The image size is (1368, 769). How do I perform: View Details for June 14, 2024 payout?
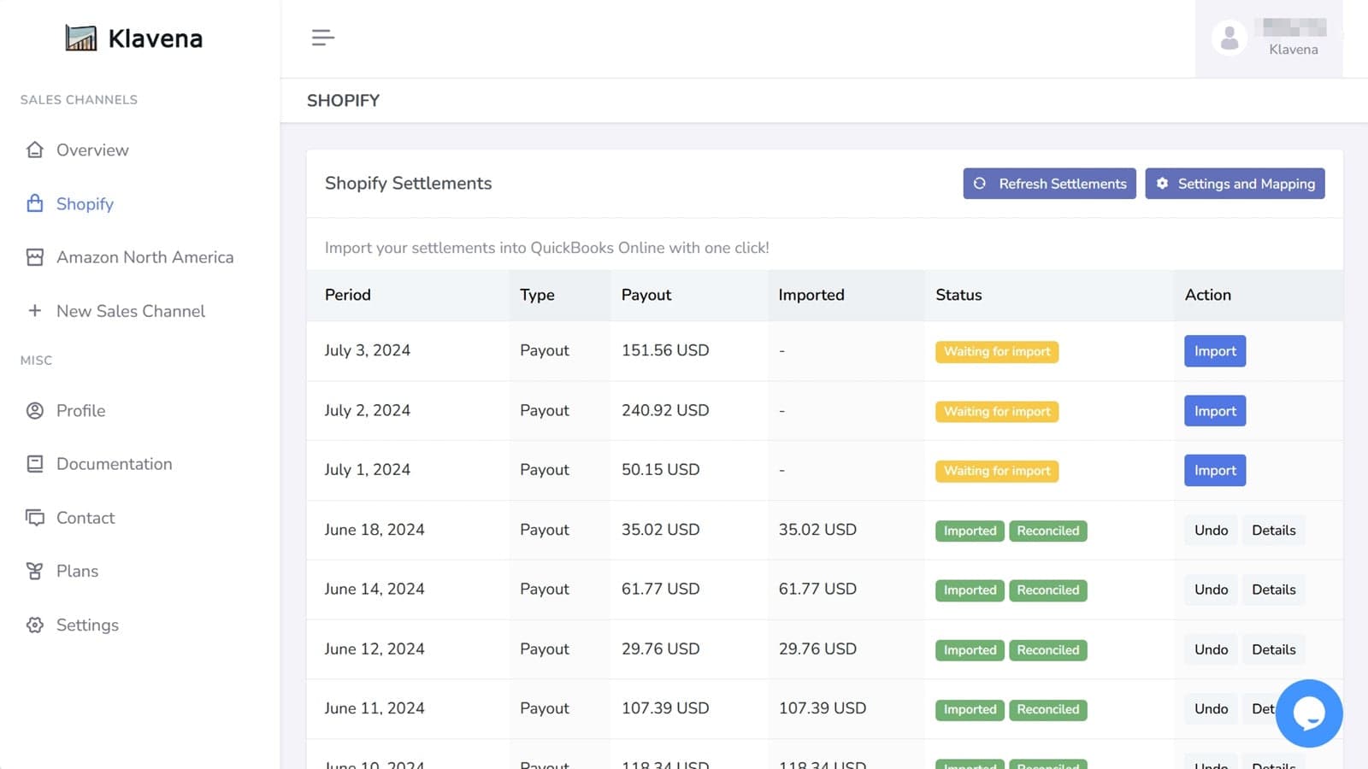click(x=1273, y=590)
